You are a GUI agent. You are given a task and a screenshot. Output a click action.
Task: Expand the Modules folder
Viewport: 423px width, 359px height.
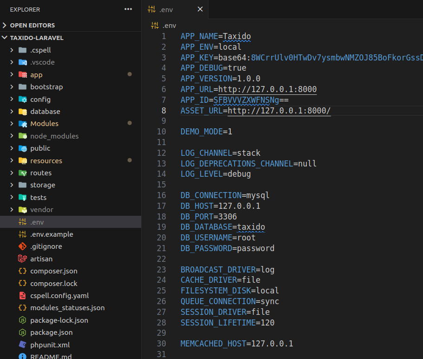[44, 124]
